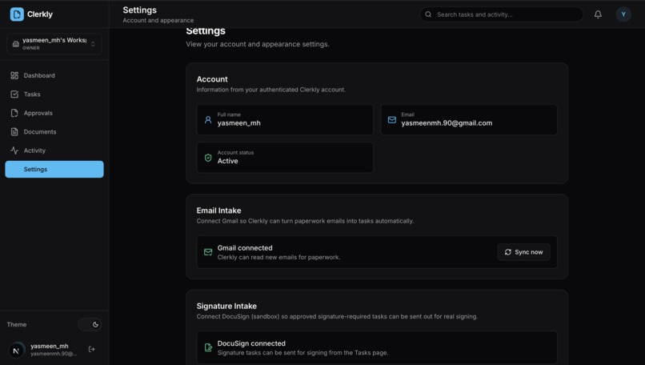Click the Email Intake heading

click(x=218, y=211)
